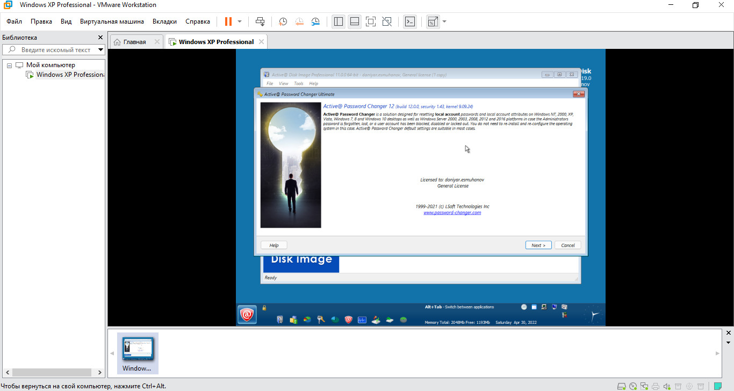Viewport: 734px width, 391px height.
Task: Select Windows XP Professional in library tree
Action: click(70, 75)
